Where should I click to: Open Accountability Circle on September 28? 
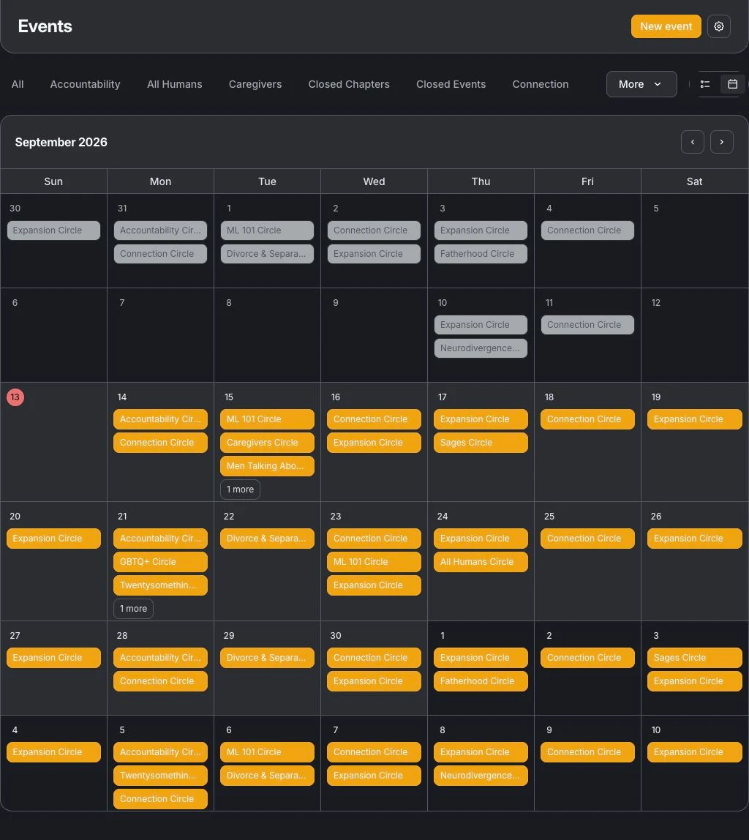pyautogui.click(x=160, y=658)
